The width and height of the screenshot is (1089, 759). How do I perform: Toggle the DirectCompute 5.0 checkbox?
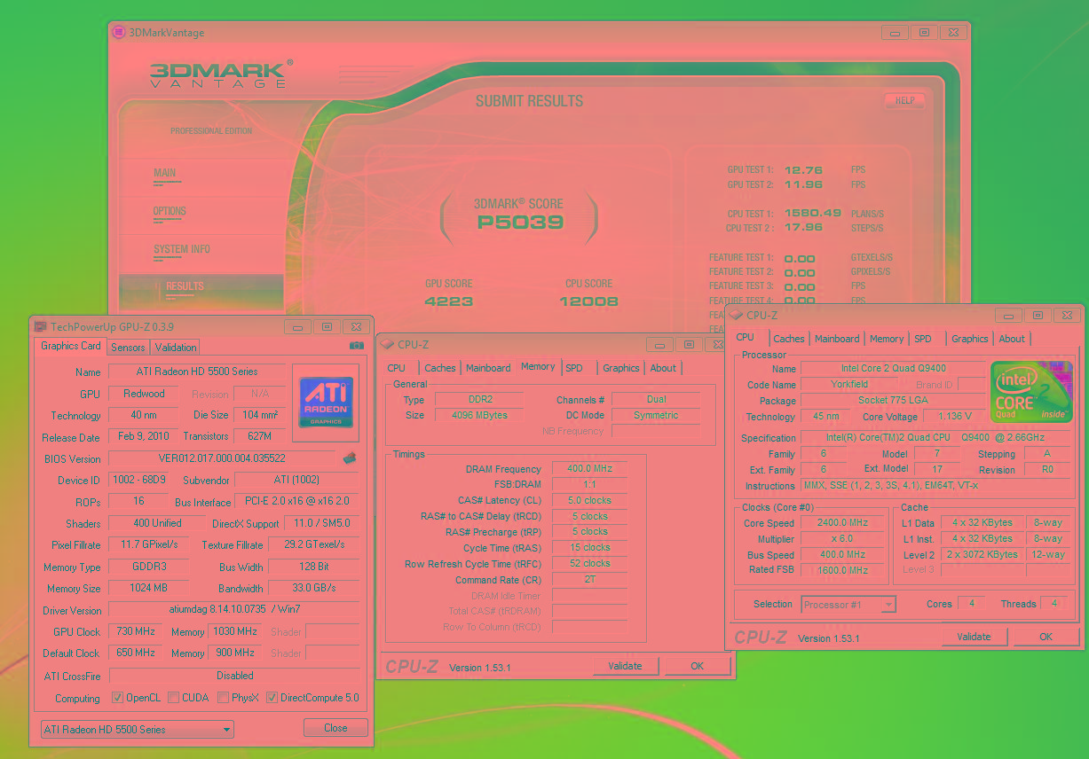(272, 698)
